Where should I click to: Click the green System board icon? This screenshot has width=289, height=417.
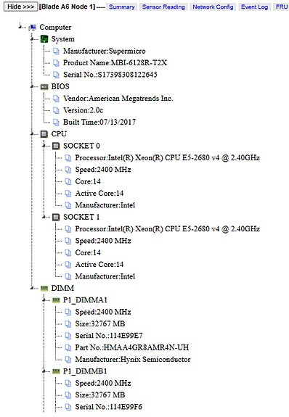click(x=44, y=39)
